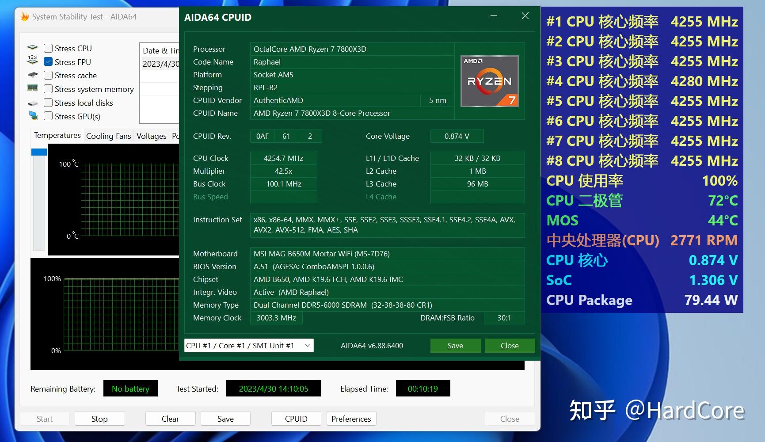Click the cache chip icon beside Stress cache

click(x=33, y=75)
